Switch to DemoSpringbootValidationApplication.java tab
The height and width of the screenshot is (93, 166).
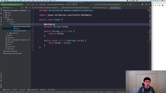coord(75,8)
